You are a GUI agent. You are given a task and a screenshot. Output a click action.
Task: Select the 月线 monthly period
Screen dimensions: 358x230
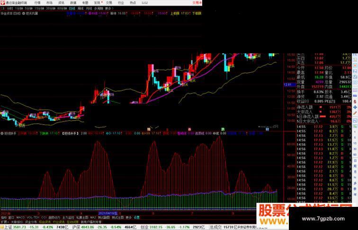[89, 9]
